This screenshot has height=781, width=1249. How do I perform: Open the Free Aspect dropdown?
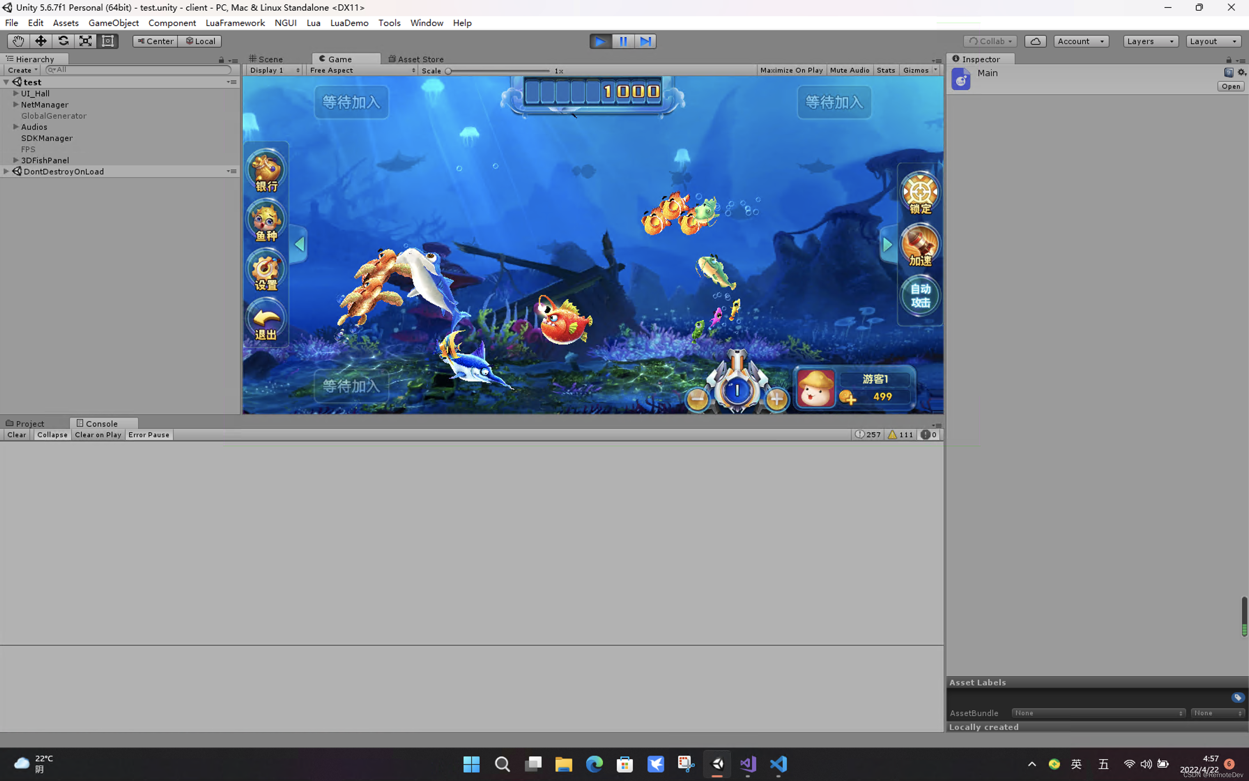(x=362, y=70)
